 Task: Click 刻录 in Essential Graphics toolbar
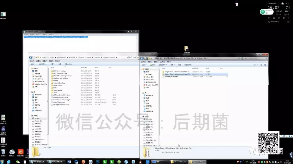tap(60, 64)
